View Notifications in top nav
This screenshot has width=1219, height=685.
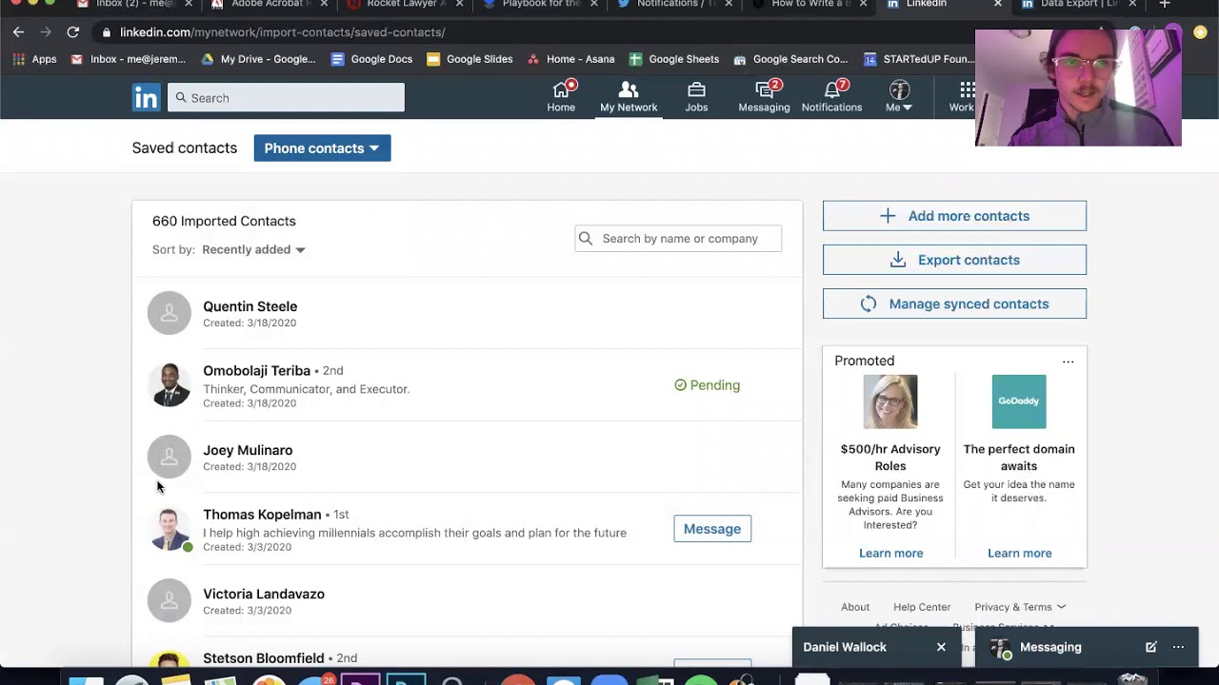tap(831, 97)
